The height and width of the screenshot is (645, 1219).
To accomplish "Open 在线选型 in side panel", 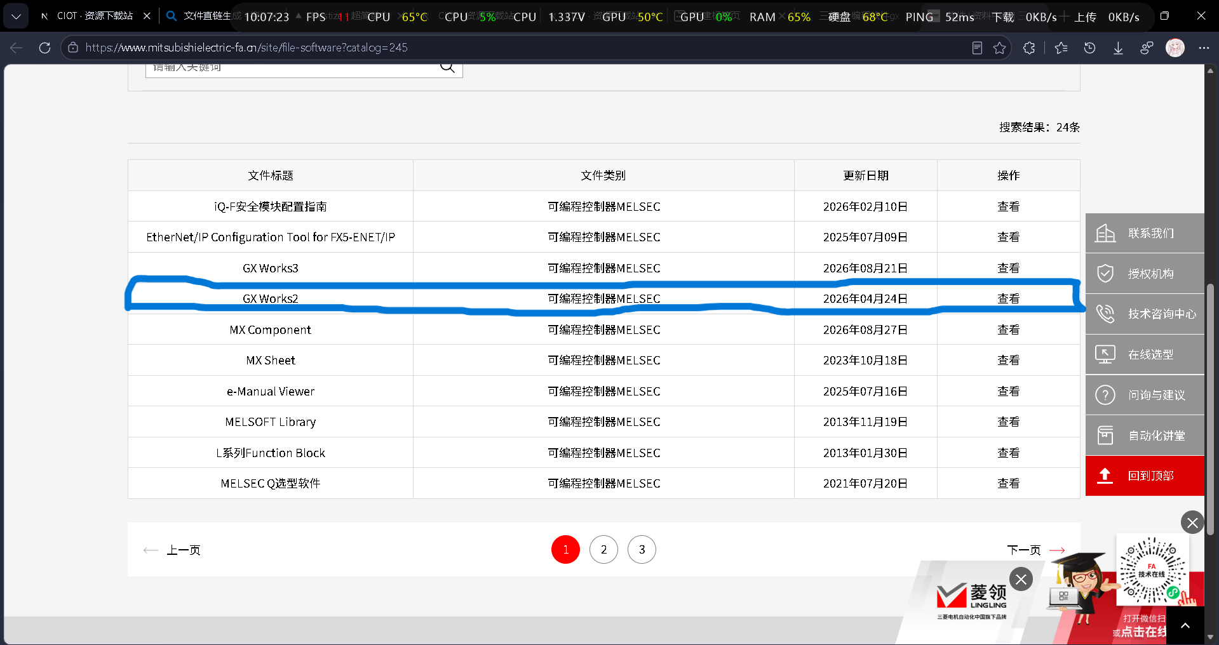I will pos(1145,354).
